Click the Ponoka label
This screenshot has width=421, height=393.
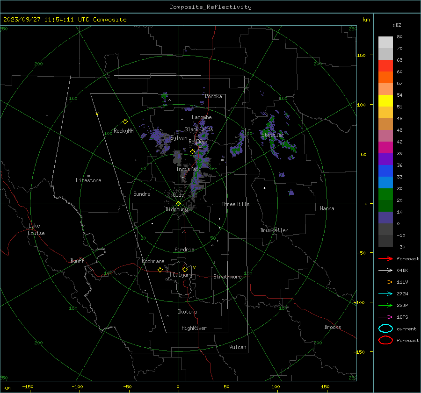point(213,96)
